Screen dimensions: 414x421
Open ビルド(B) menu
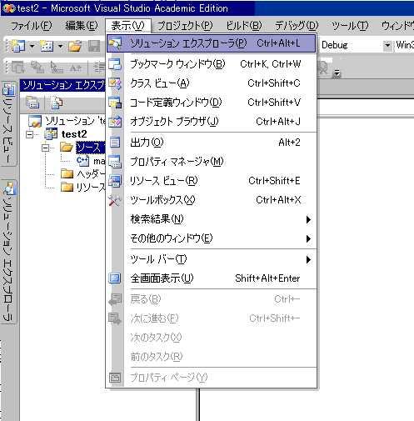(x=244, y=26)
